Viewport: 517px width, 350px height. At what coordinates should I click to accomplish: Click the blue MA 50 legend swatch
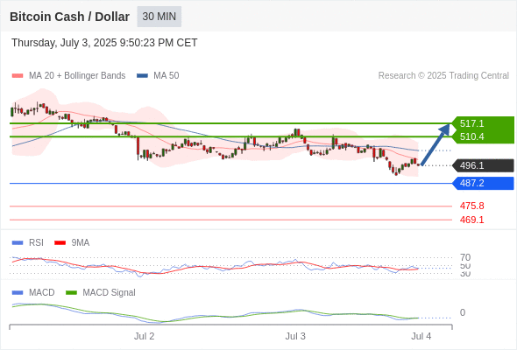pyautogui.click(x=142, y=76)
